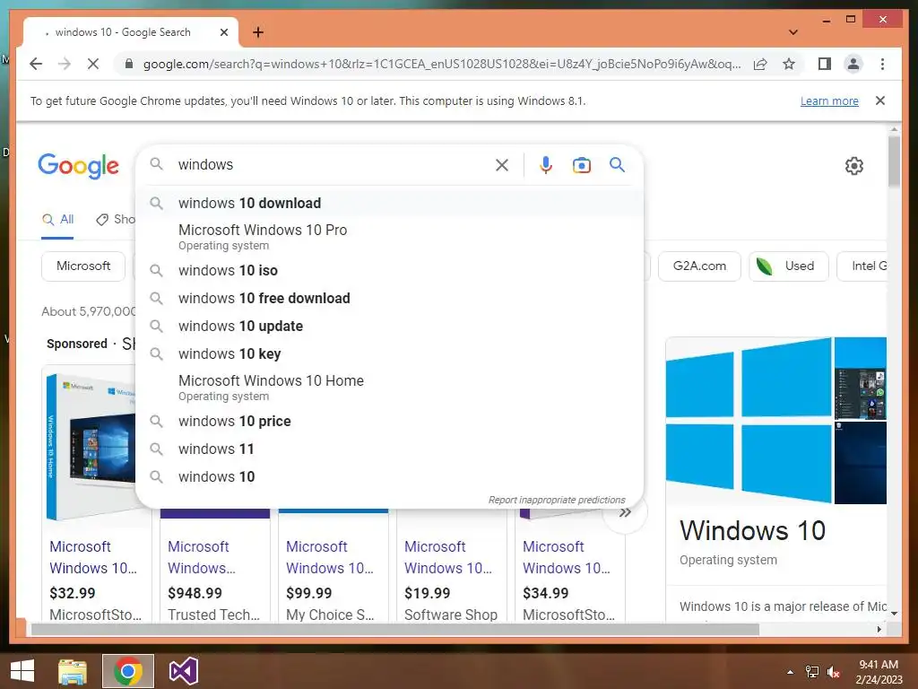
Task: Select the last suggestion windows 10
Action: (x=389, y=477)
